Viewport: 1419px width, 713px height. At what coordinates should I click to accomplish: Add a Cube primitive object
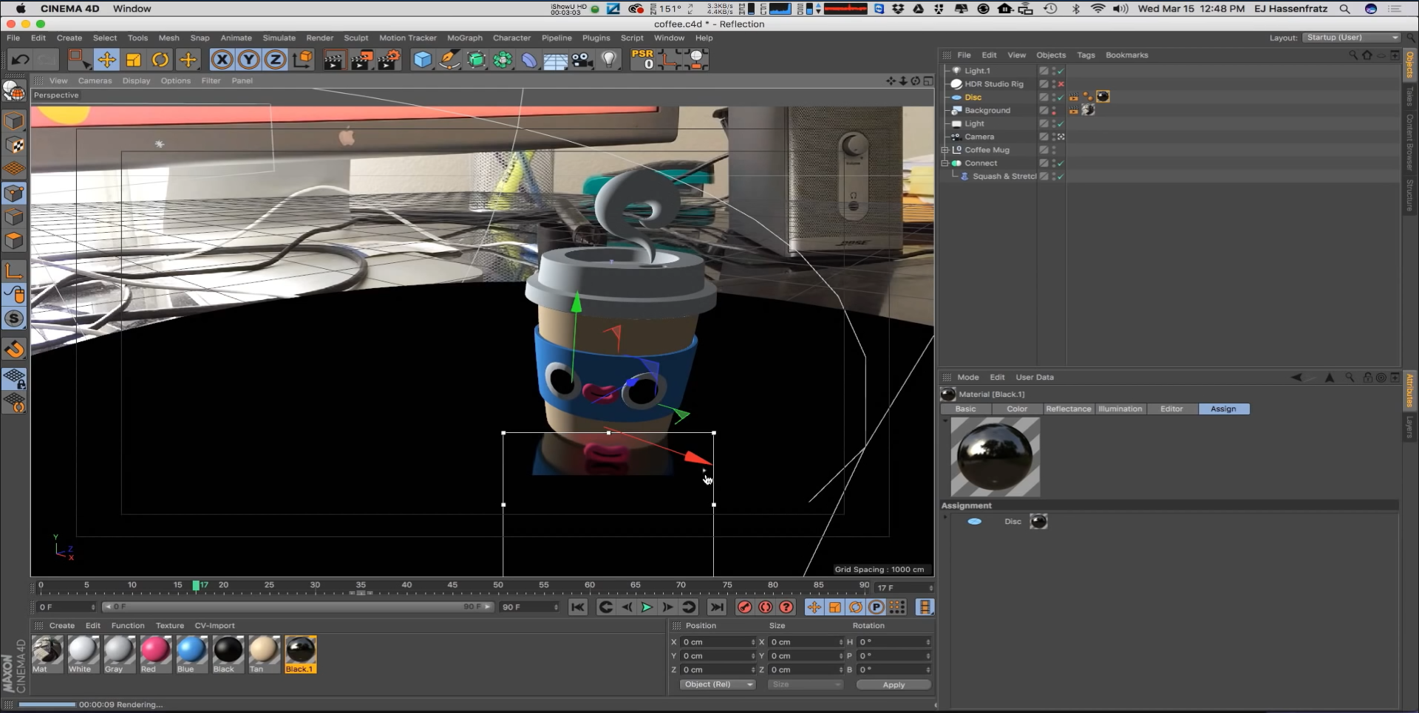pyautogui.click(x=422, y=60)
